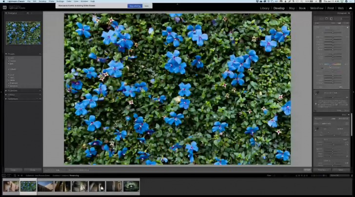Collapse the Histogram panel
Screen dimensions: 355x197
(349, 13)
